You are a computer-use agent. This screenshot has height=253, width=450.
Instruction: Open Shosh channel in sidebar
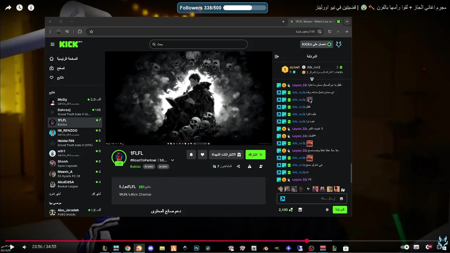click(75, 163)
